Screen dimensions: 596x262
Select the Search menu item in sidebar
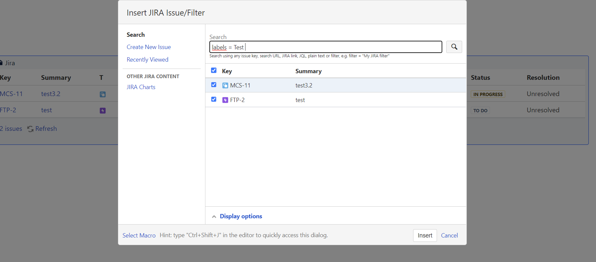135,35
